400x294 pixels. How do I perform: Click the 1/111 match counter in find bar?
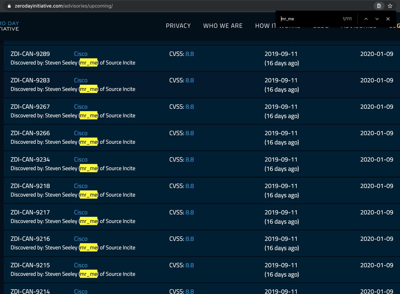tap(347, 19)
